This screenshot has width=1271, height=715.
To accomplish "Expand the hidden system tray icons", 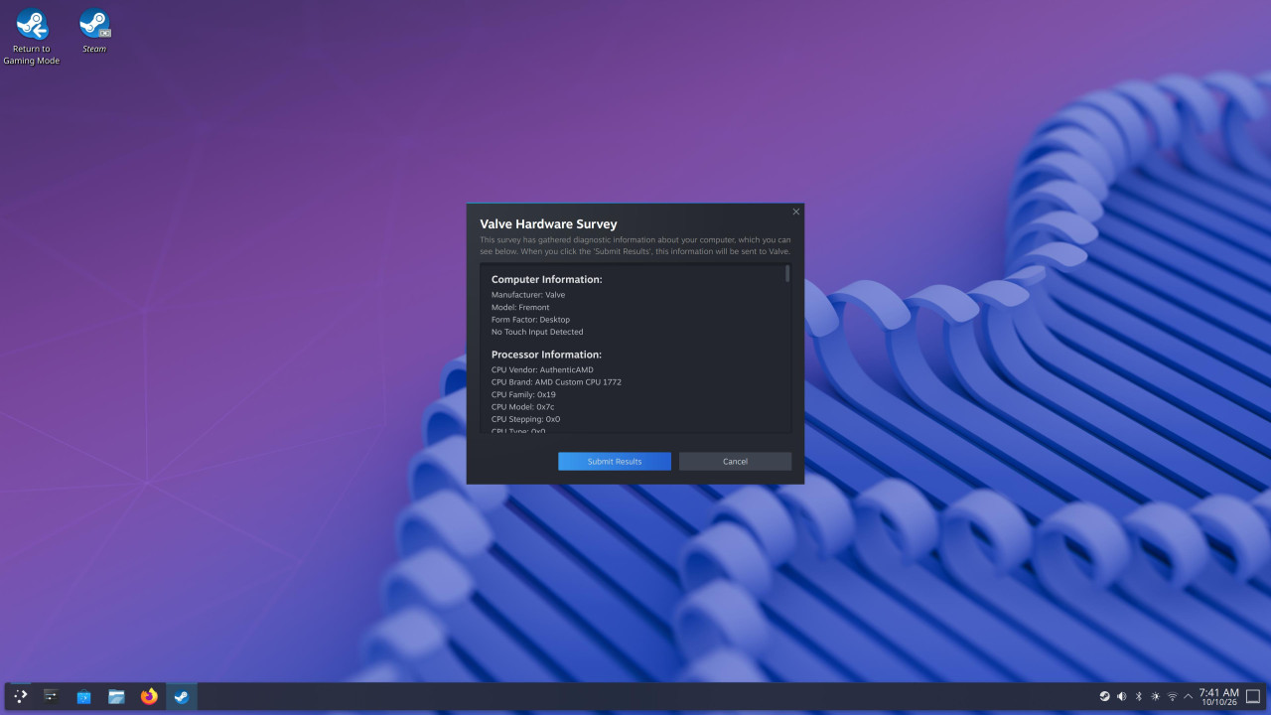I will pos(1188,696).
